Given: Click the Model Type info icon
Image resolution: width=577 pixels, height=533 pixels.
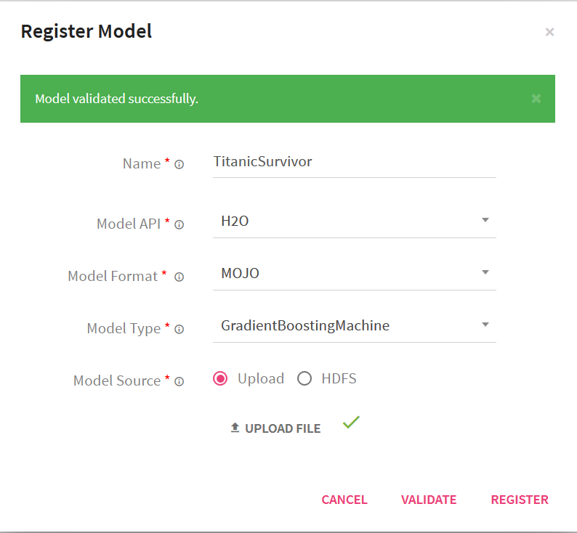Looking at the screenshot, I should [x=179, y=329].
